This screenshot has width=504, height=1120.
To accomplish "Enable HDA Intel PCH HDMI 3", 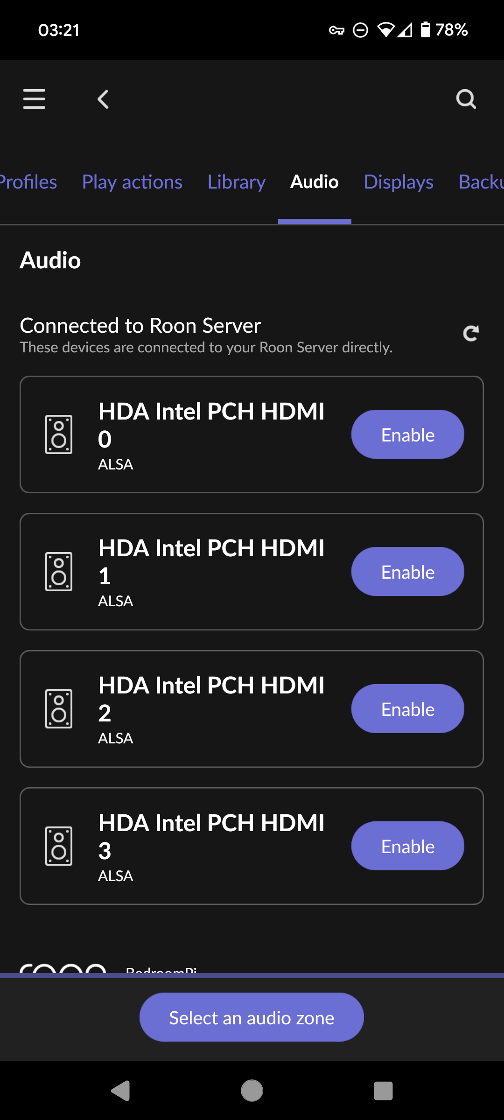I will coord(407,846).
